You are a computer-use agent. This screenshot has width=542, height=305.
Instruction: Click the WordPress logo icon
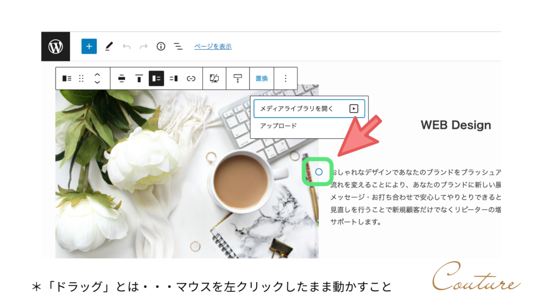(x=56, y=47)
